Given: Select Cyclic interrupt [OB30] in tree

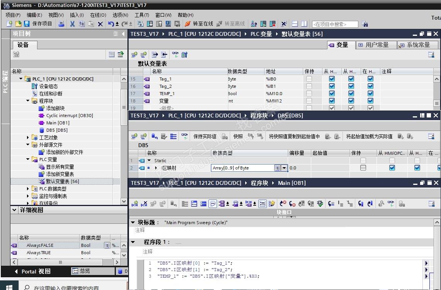Looking at the screenshot, I should click(x=69, y=116).
